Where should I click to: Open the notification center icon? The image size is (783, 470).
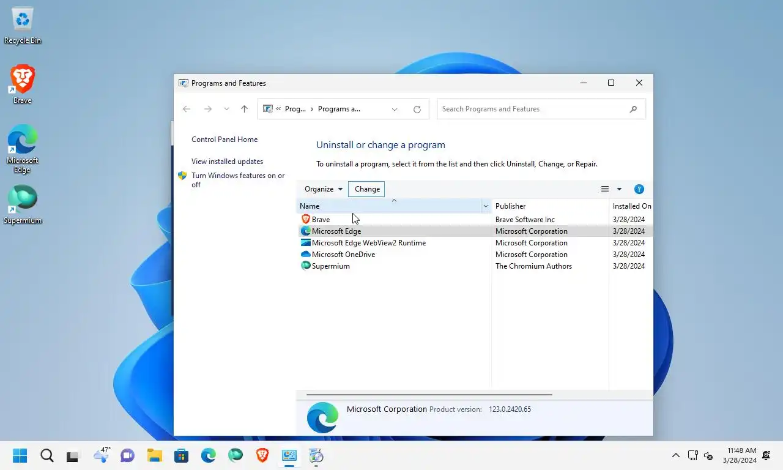pos(766,455)
